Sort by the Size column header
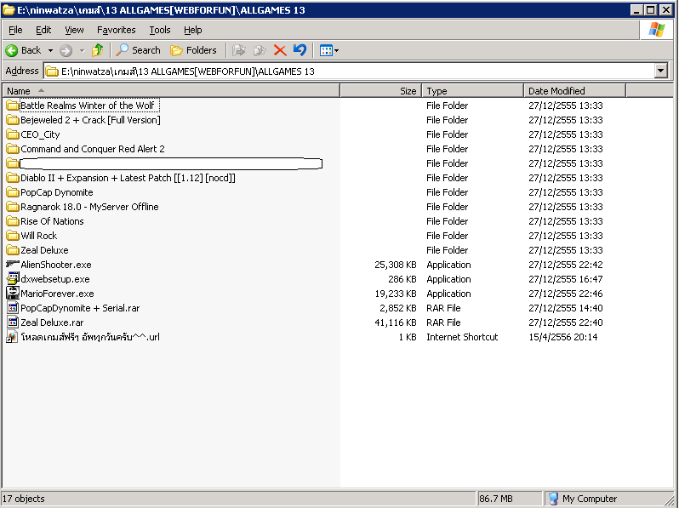The height and width of the screenshot is (508, 679). pos(381,91)
